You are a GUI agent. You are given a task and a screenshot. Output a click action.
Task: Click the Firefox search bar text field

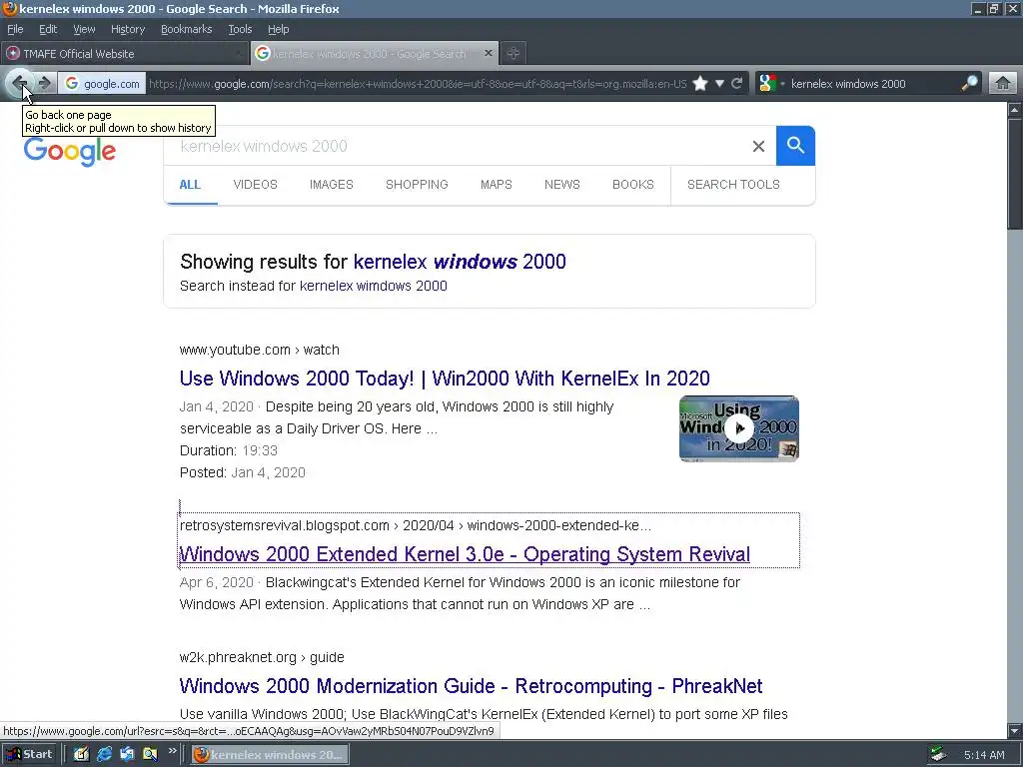coord(873,84)
